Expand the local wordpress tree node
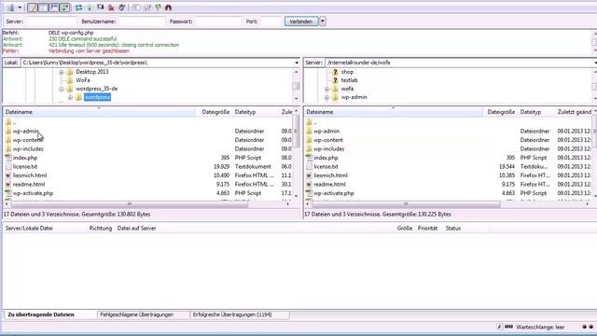This screenshot has width=597, height=336. (70, 98)
